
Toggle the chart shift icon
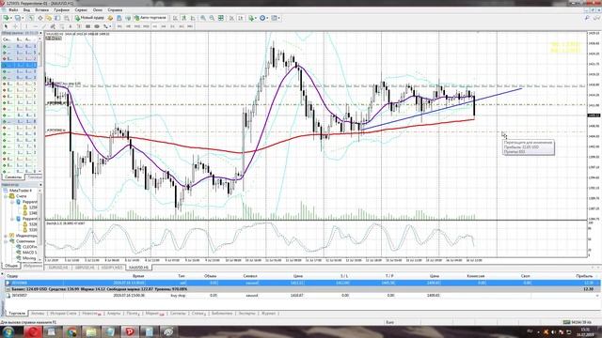241,18
